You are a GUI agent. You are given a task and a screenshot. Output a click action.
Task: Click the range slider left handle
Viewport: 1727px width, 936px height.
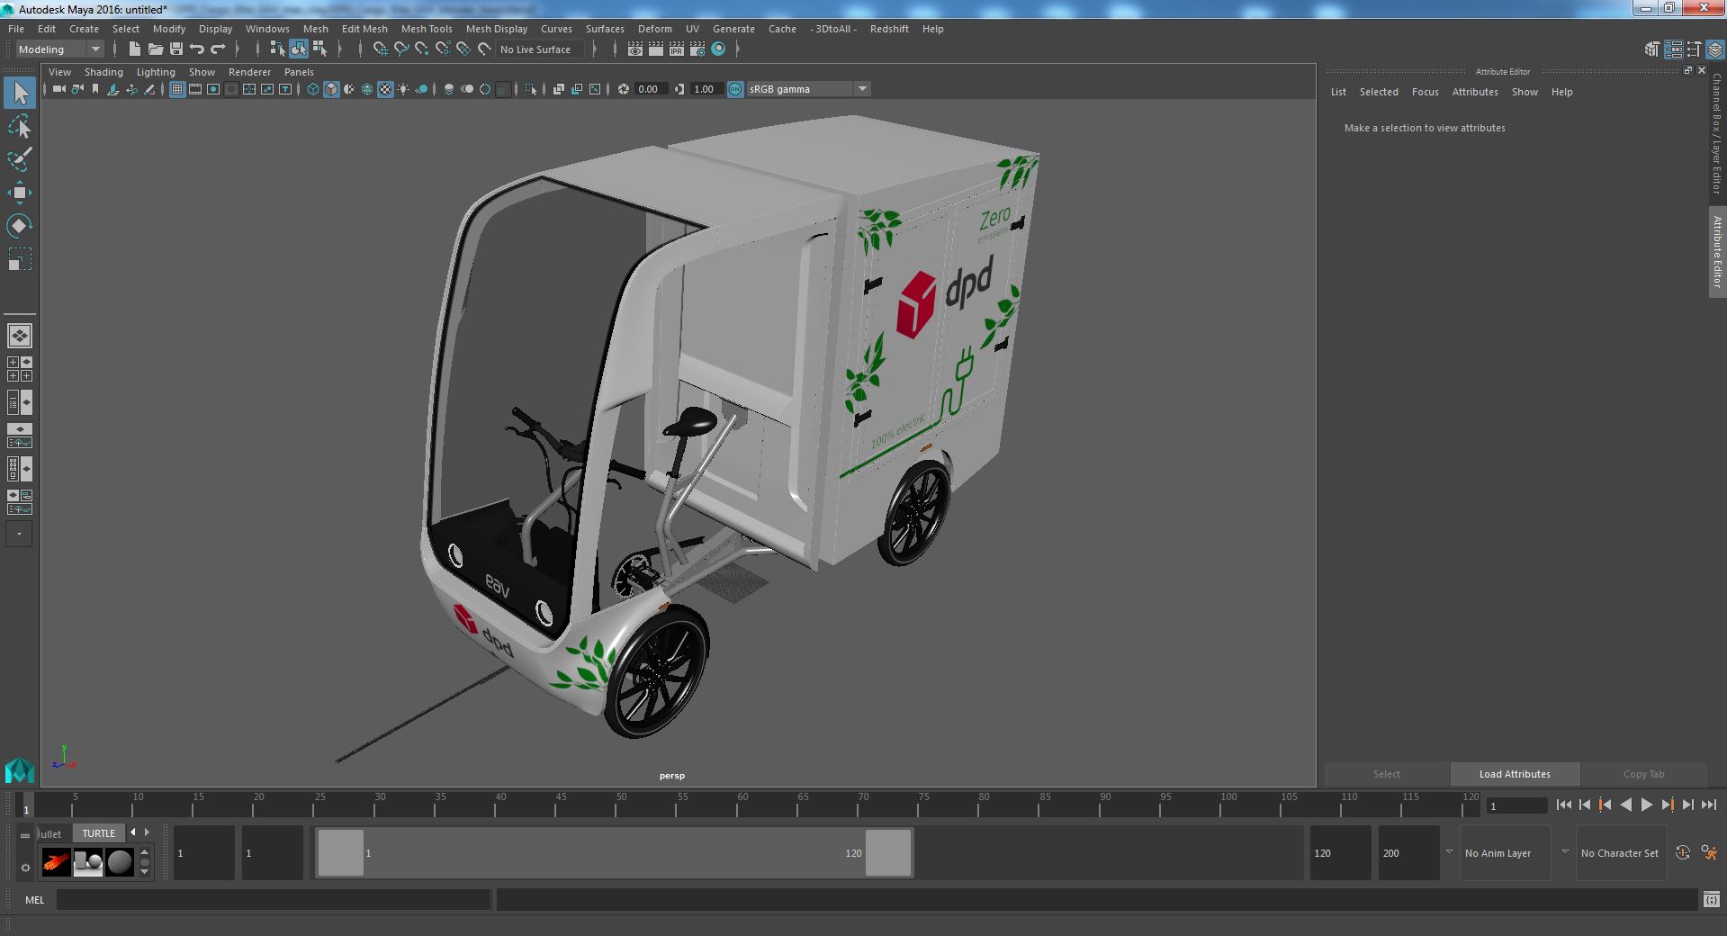tap(341, 853)
